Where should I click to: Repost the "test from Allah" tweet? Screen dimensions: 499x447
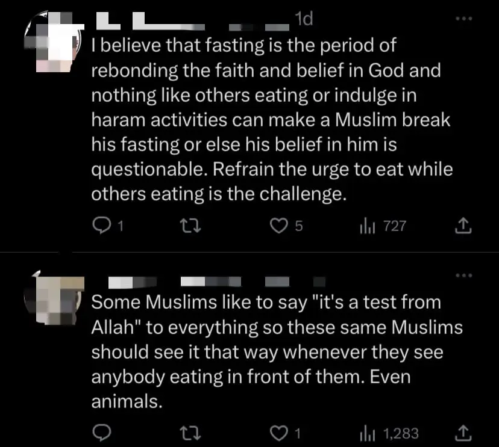tap(189, 433)
